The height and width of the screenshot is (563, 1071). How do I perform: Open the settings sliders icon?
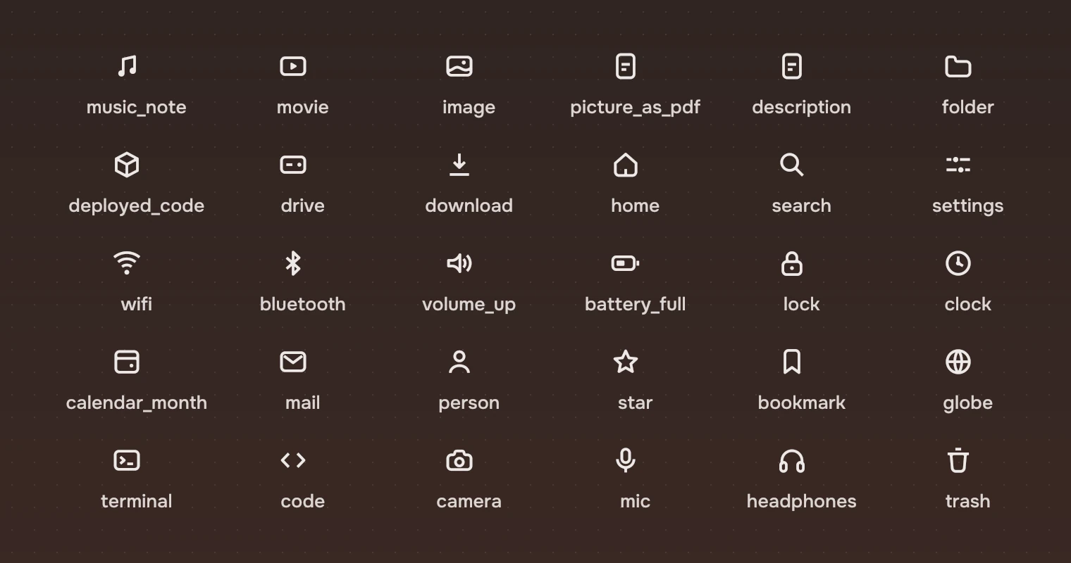click(958, 165)
